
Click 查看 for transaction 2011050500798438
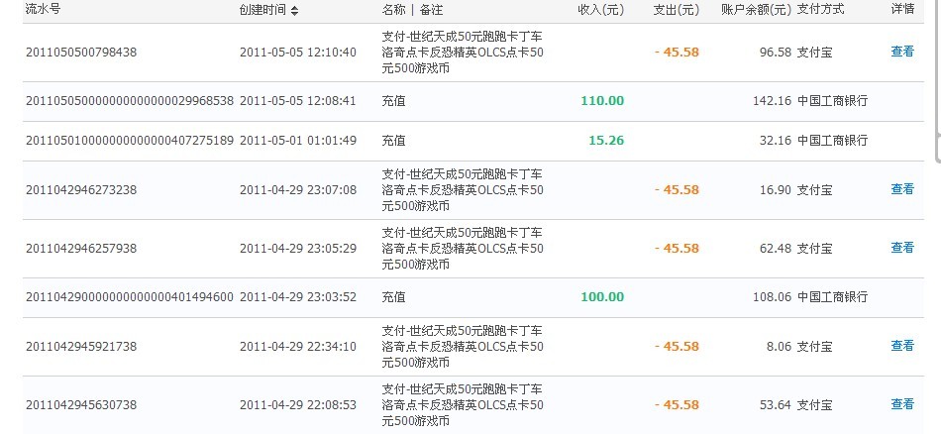(x=902, y=52)
